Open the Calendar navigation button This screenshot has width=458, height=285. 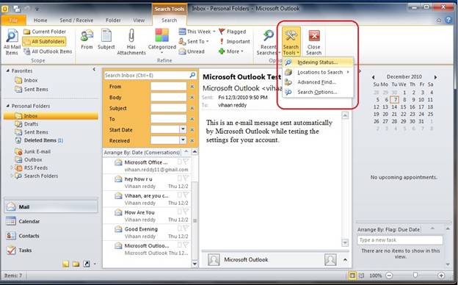point(23,221)
